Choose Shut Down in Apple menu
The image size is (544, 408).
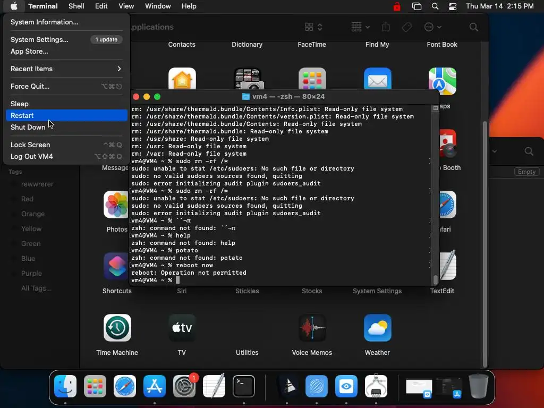[66, 127]
